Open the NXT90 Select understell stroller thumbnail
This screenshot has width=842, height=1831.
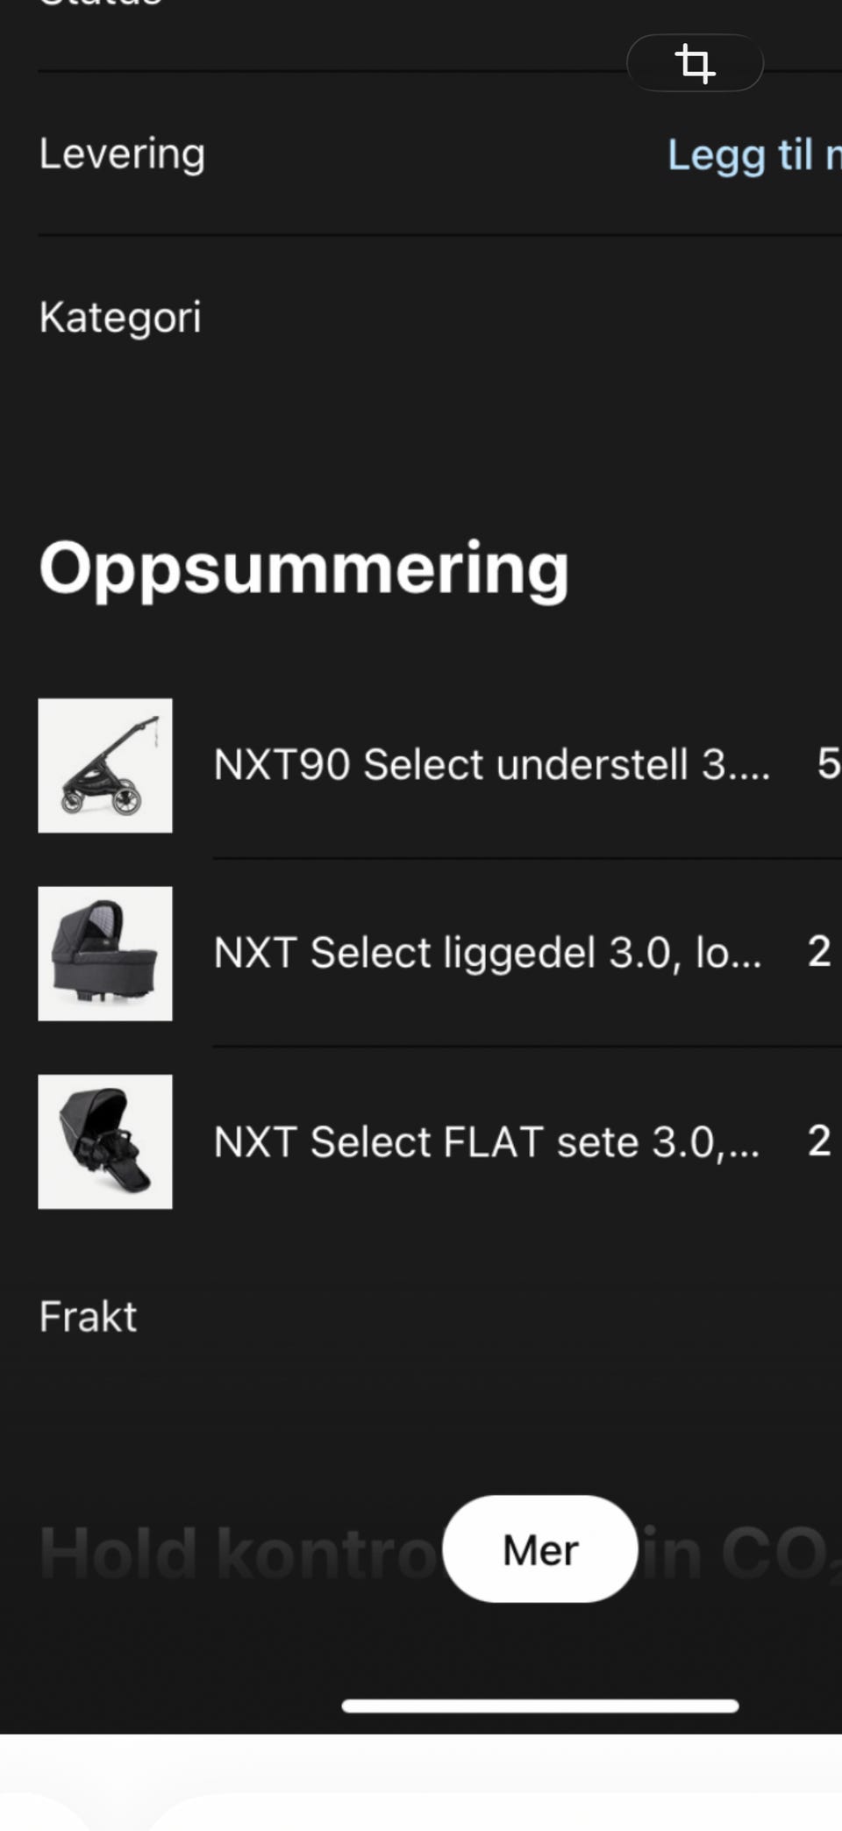click(105, 765)
